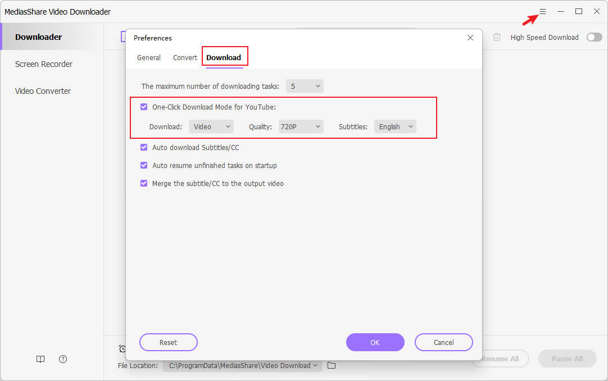Switch to the Convert tab

pos(185,58)
